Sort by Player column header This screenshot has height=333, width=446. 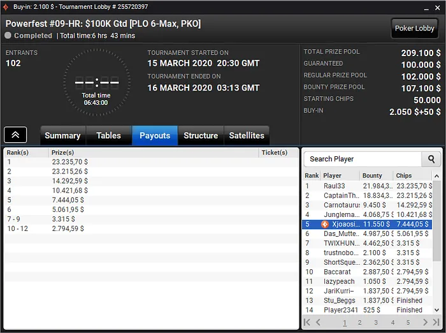340,175
